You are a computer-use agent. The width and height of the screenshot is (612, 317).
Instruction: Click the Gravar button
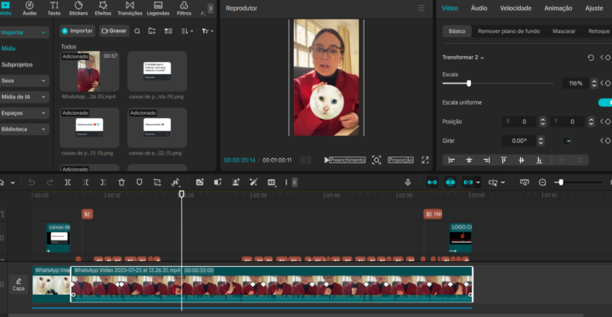pyautogui.click(x=114, y=31)
